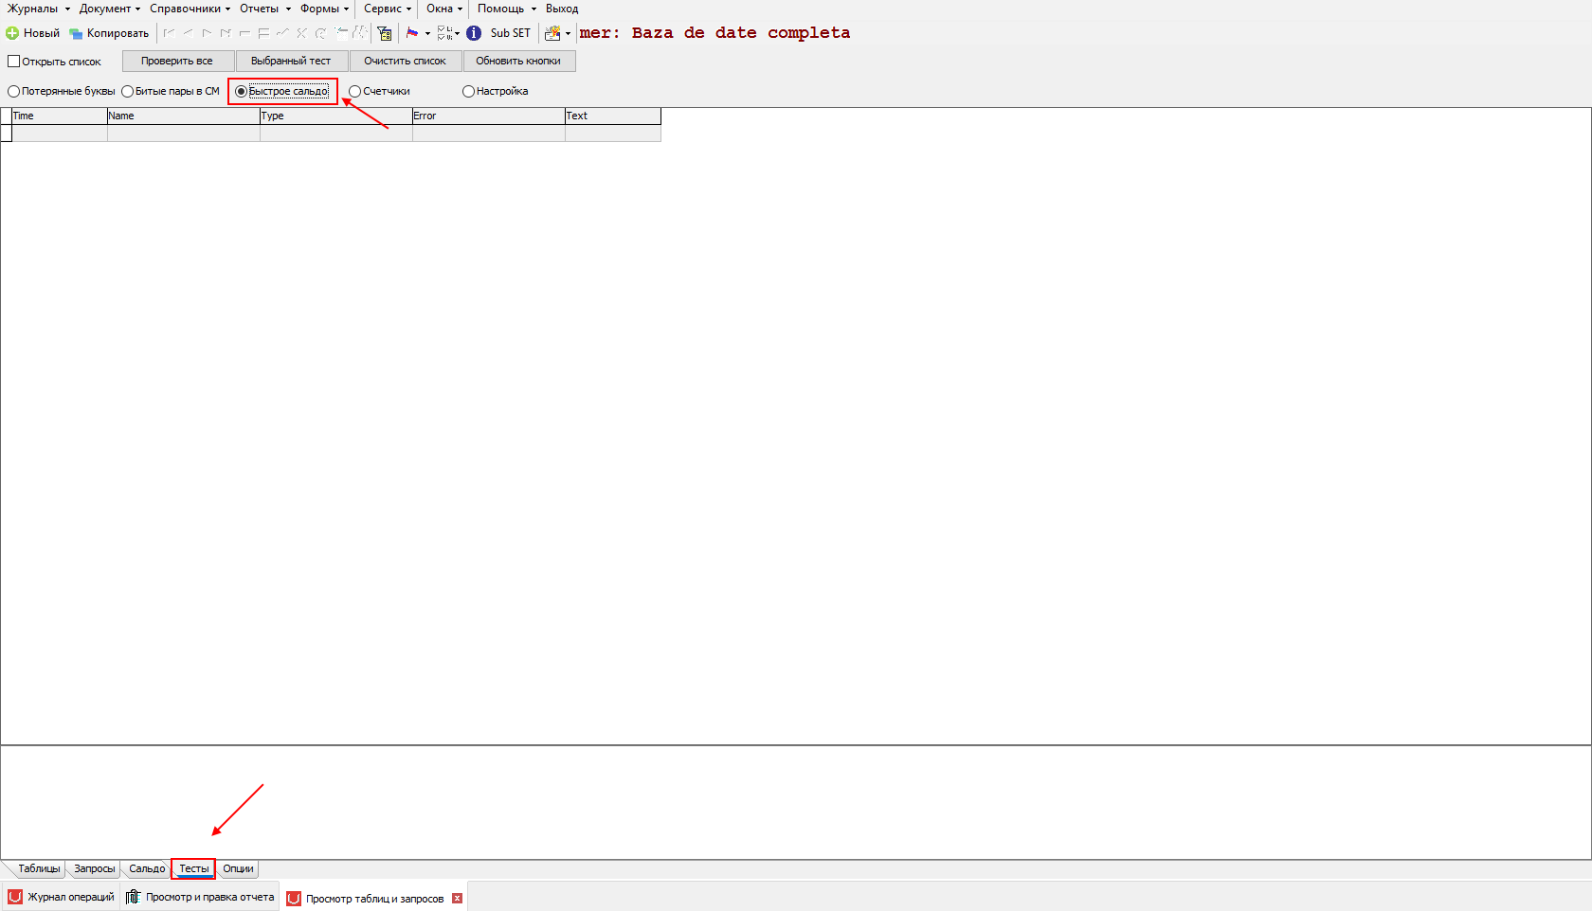Toggle the Открыть список checkbox
Viewport: 1592px width, 911px height.
(x=13, y=62)
